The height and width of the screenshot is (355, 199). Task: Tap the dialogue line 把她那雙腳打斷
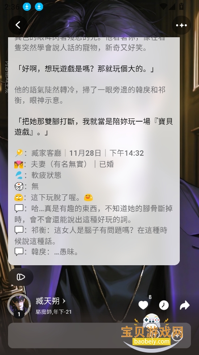pyautogui.click(x=93, y=127)
